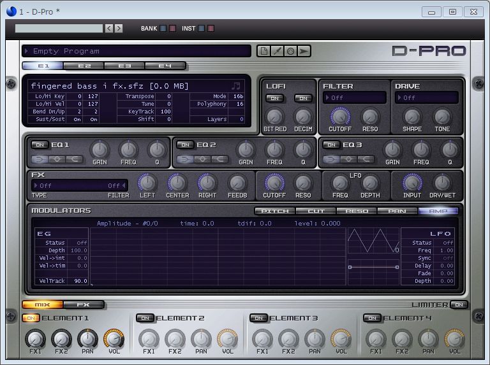Click the preset name input field
The height and width of the screenshot is (365, 490).
coord(59,29)
